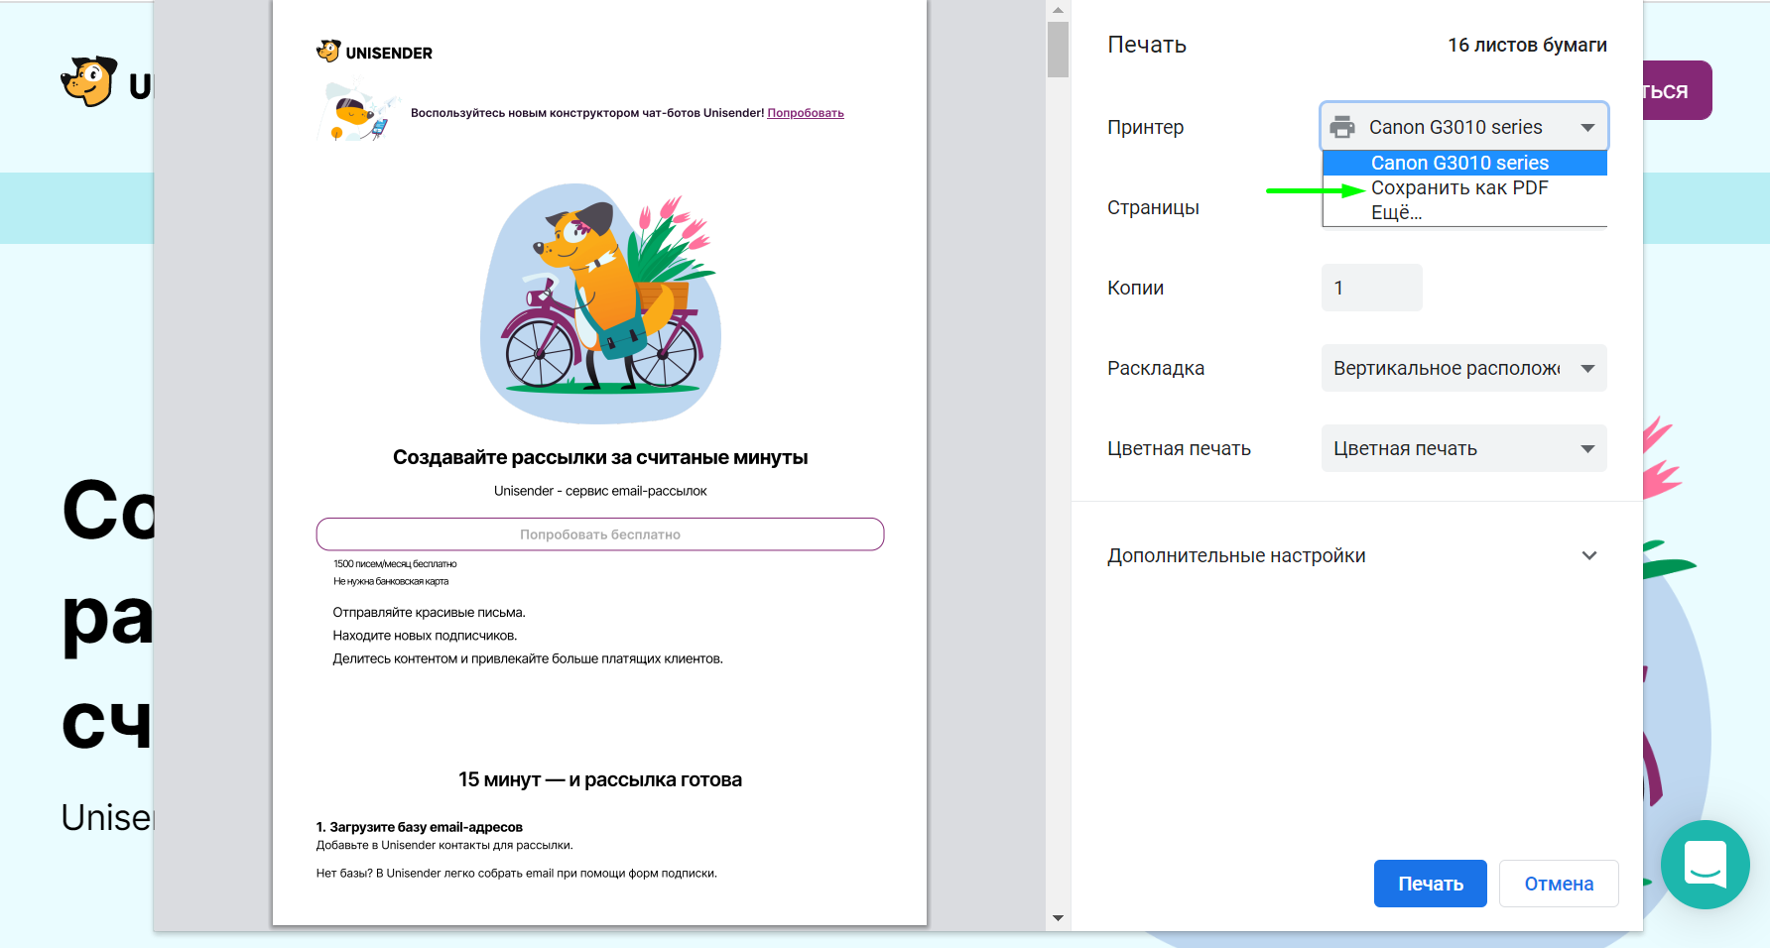Click the Копии copies input field

tap(1372, 288)
